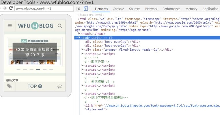Select the first slider indicator dash
This screenshot has width=220, height=115.
[x=18, y=70]
